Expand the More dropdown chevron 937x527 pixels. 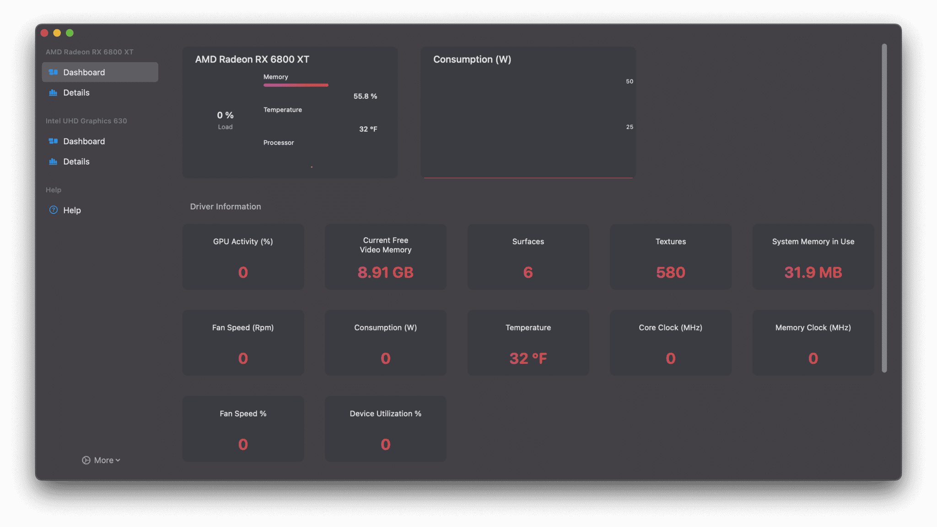[x=118, y=460]
